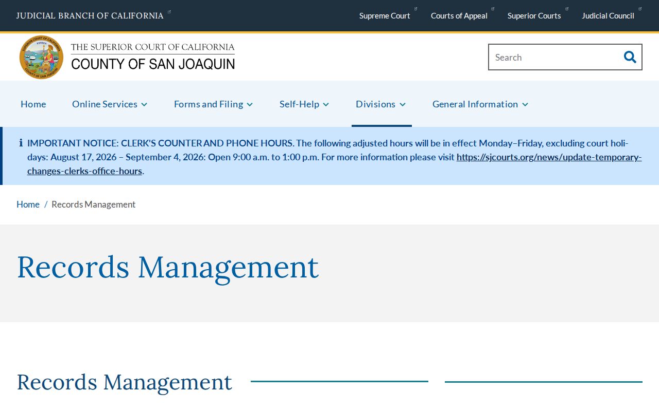Open the Supreme Court link
This screenshot has width=659, height=411.
(385, 15)
